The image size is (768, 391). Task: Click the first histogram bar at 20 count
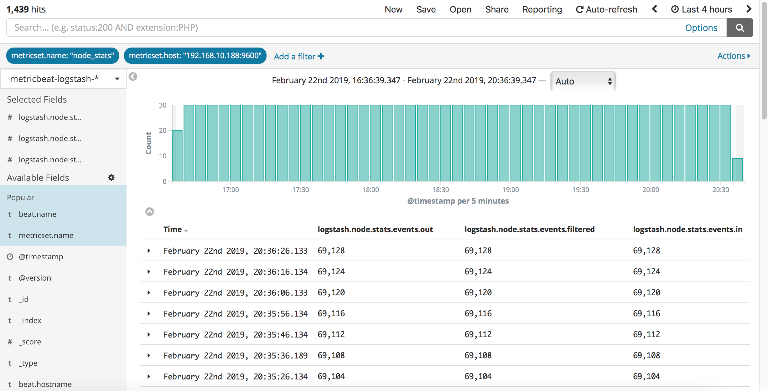click(x=177, y=156)
